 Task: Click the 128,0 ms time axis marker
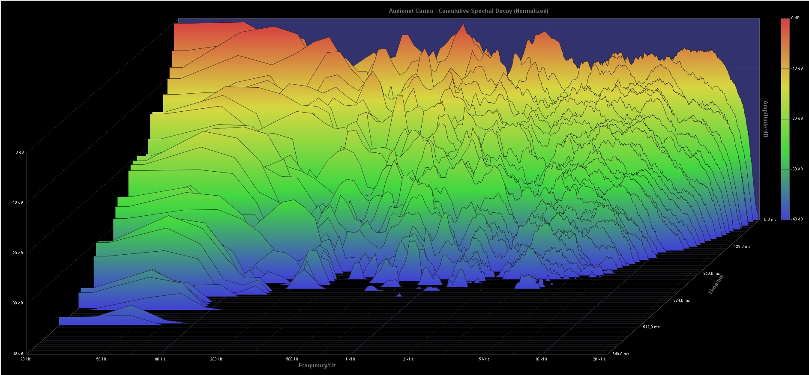(742, 247)
